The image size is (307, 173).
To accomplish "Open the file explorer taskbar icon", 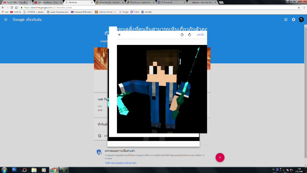I will pos(34,170).
